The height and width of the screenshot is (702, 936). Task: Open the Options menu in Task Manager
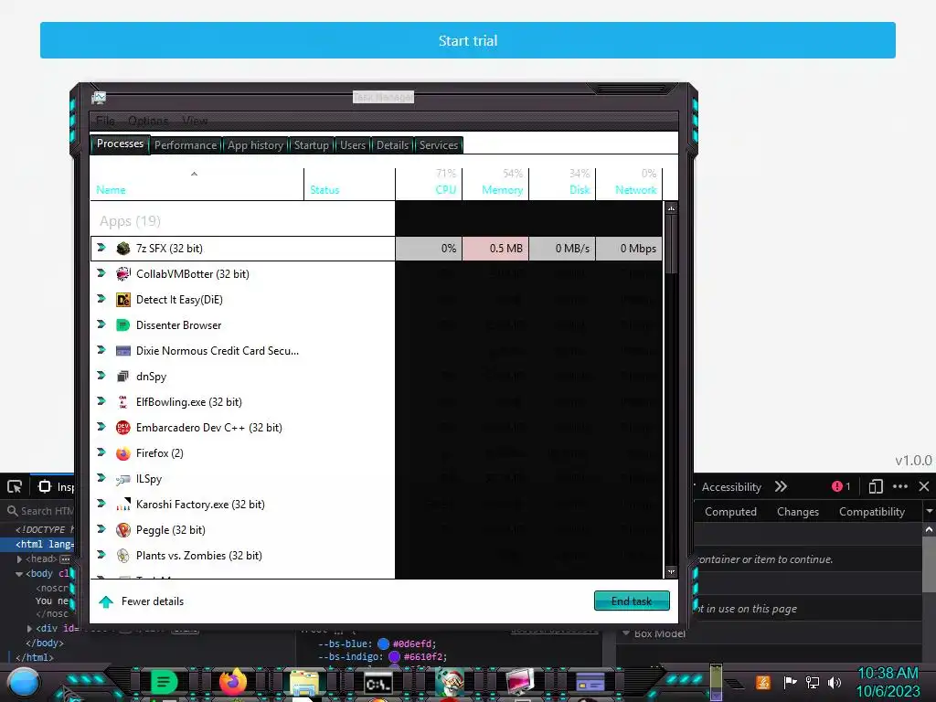pyautogui.click(x=148, y=122)
